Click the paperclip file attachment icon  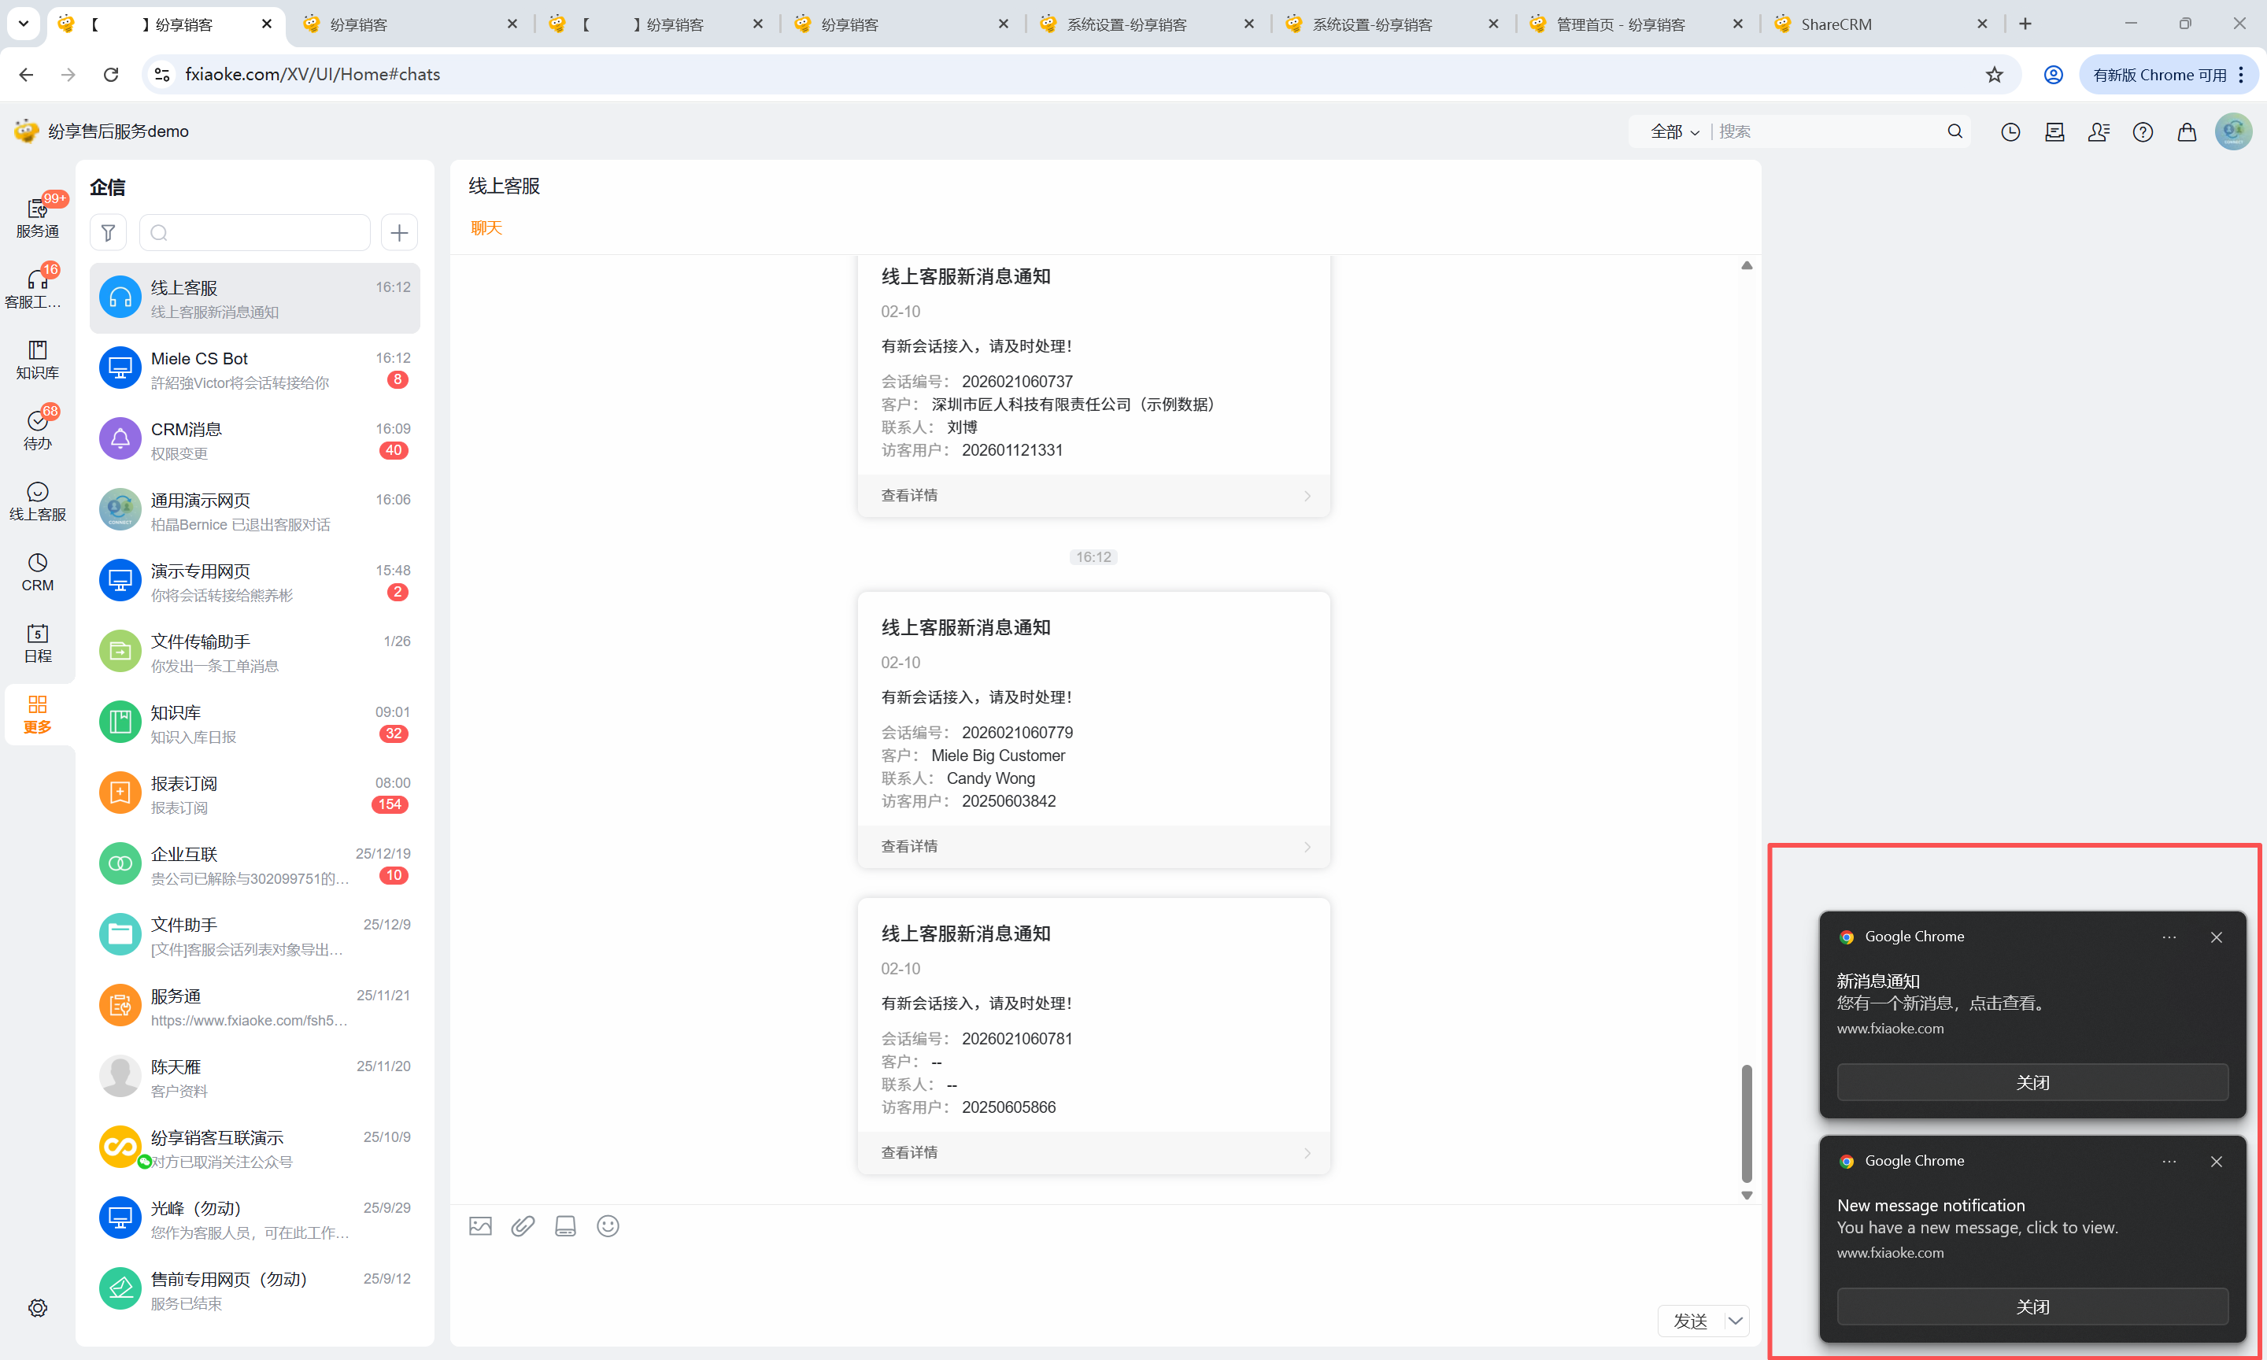(x=523, y=1226)
